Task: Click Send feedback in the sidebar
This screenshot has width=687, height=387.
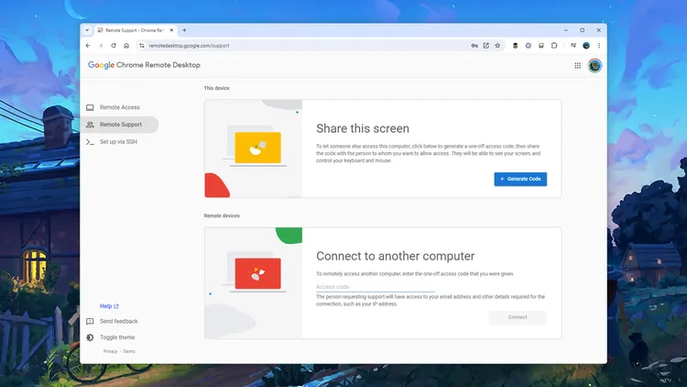Action: [x=118, y=322]
